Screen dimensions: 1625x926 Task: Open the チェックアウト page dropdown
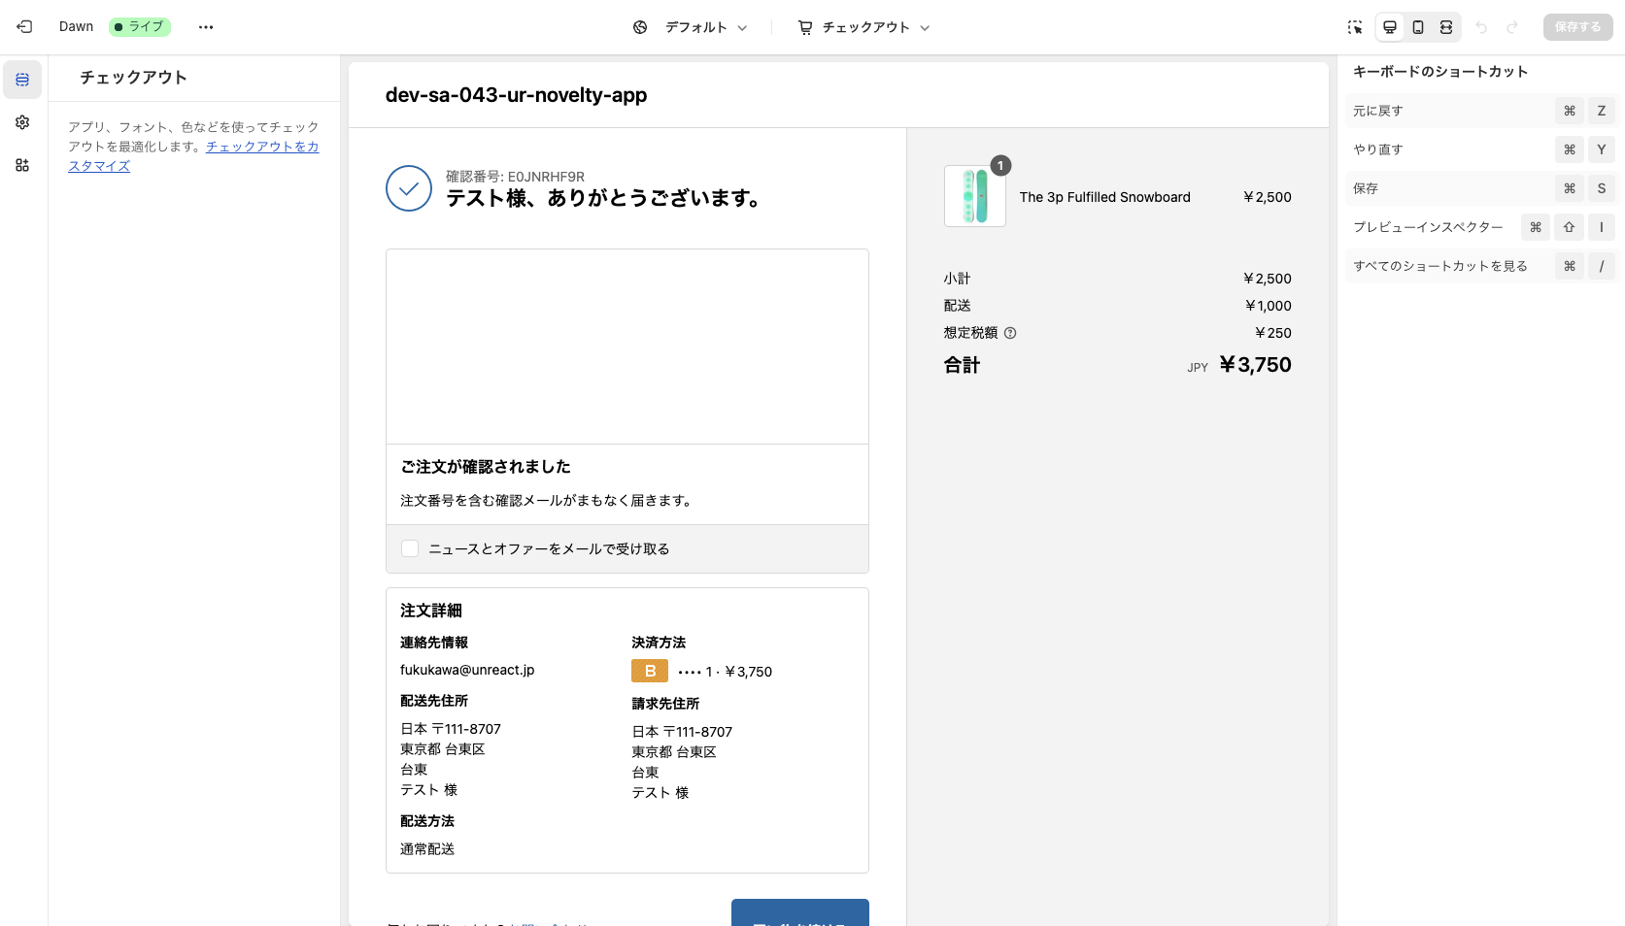(863, 27)
